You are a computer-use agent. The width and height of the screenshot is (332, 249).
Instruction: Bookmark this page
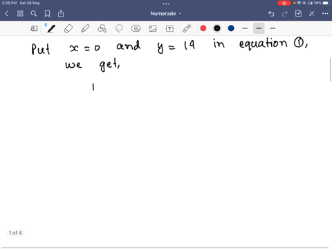(x=47, y=14)
